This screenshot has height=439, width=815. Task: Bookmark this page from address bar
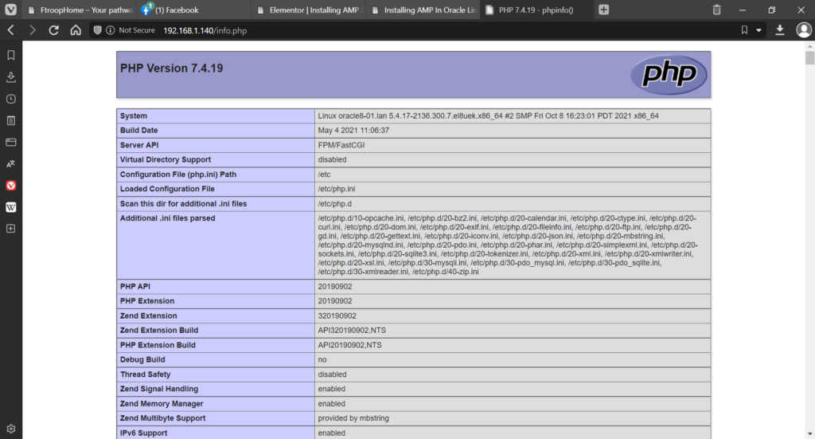[744, 31]
